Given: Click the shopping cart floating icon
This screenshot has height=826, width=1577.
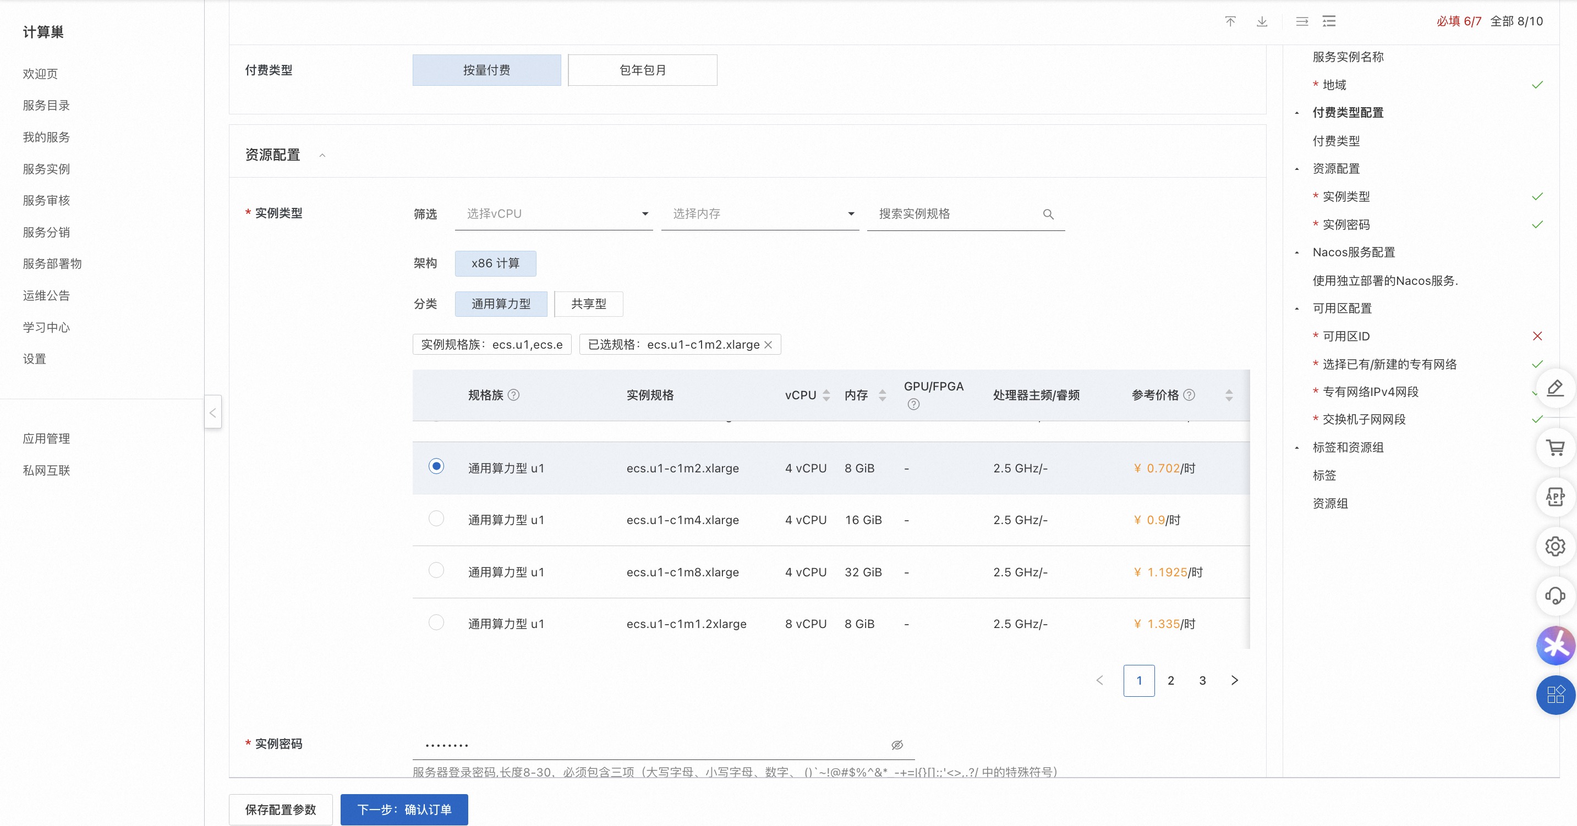Looking at the screenshot, I should click(x=1555, y=448).
